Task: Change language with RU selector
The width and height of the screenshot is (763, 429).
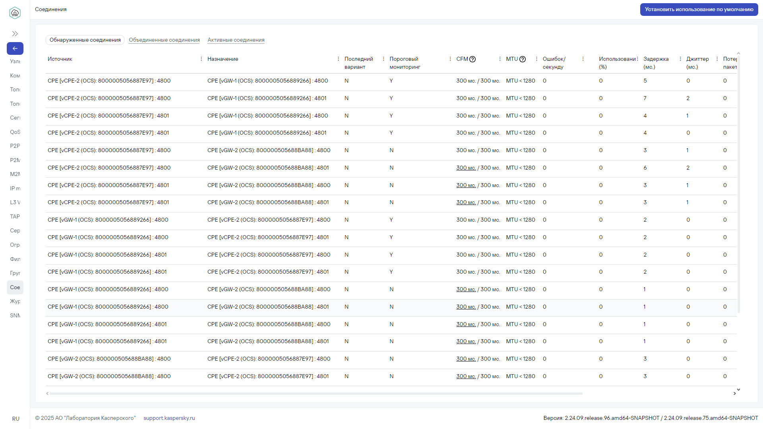Action: 15,419
